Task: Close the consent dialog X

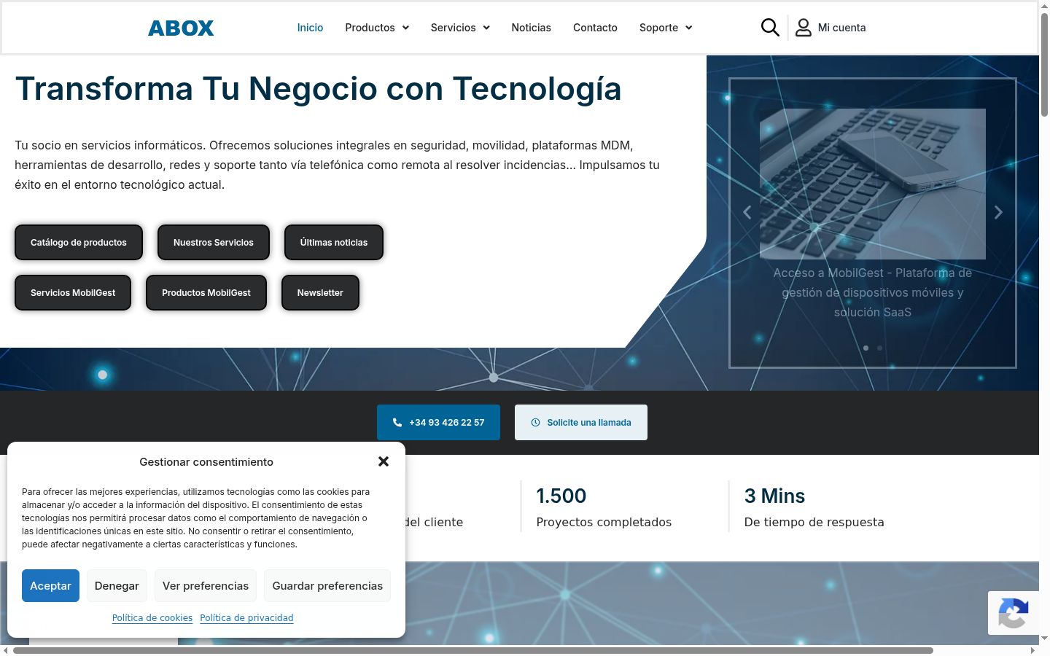Action: coord(384,461)
